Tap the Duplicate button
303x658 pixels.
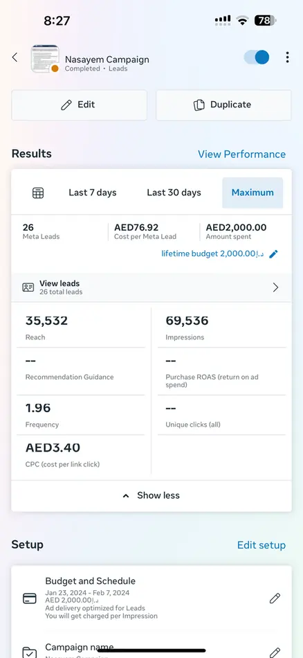click(x=223, y=105)
